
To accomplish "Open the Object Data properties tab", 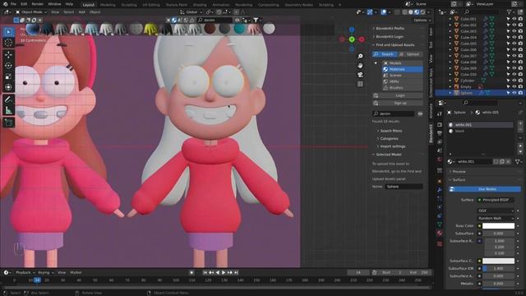I will pos(440,224).
